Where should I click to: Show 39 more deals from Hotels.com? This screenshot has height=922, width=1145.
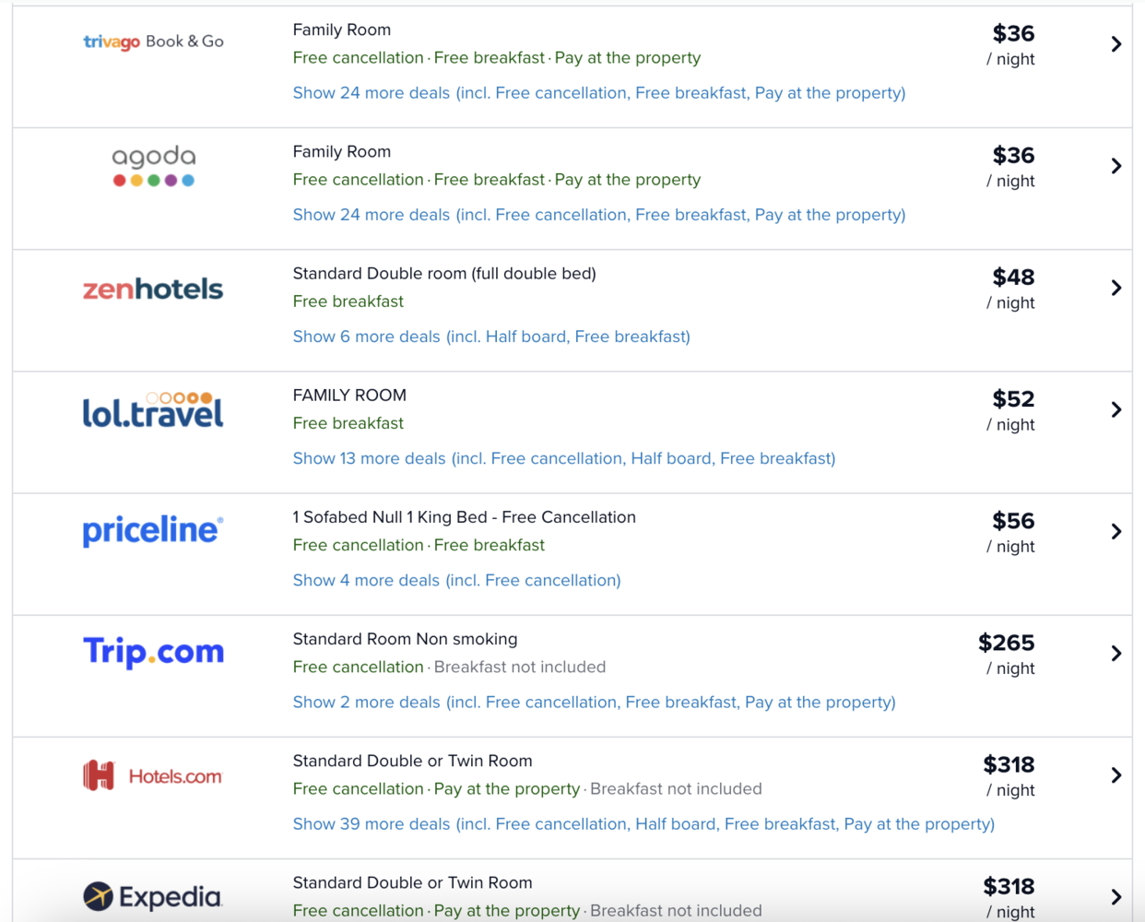[643, 823]
